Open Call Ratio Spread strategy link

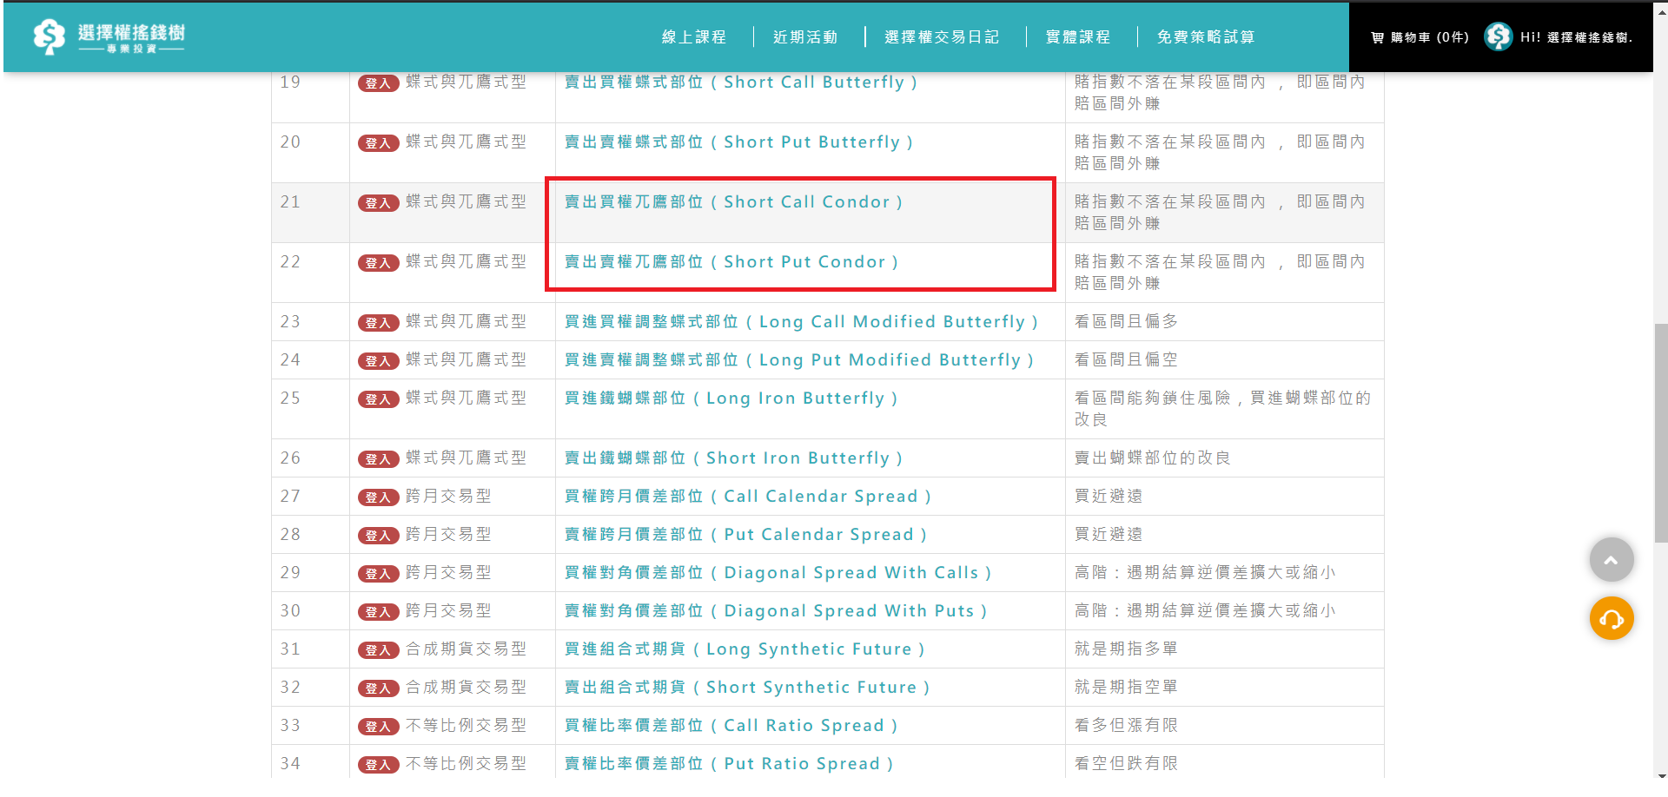[x=731, y=725]
